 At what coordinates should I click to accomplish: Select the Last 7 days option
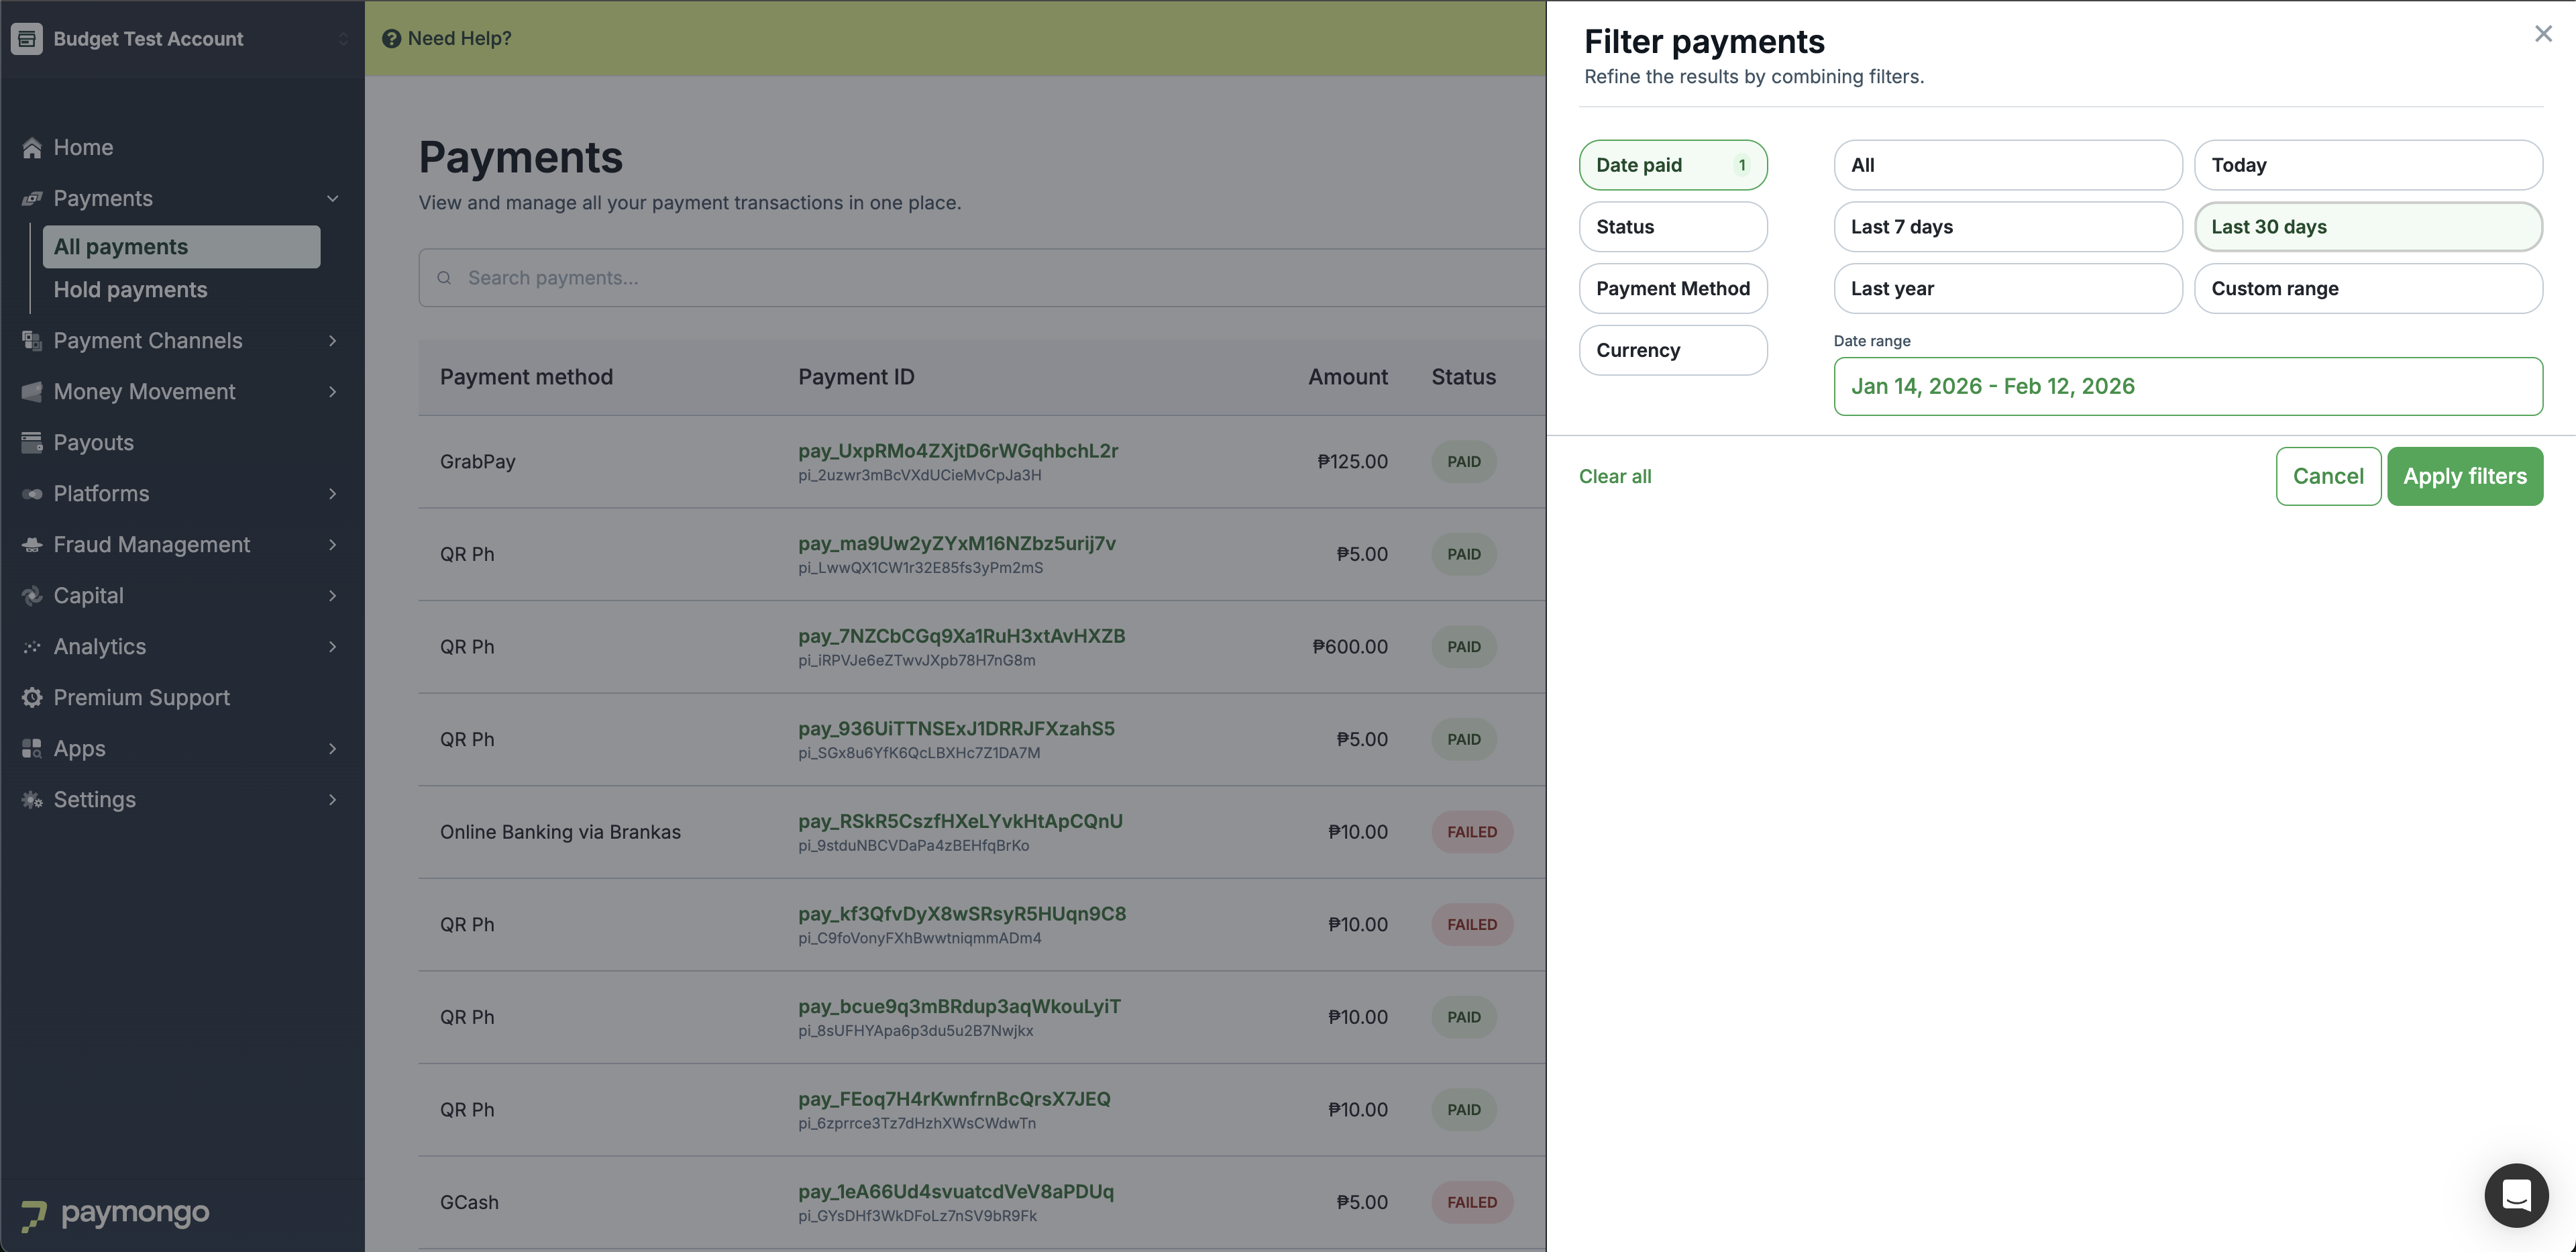pyautogui.click(x=2007, y=227)
